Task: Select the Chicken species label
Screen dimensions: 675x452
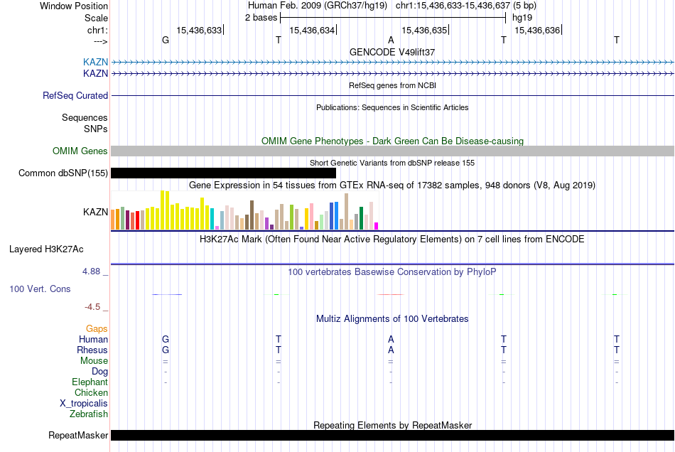Action: click(91, 392)
